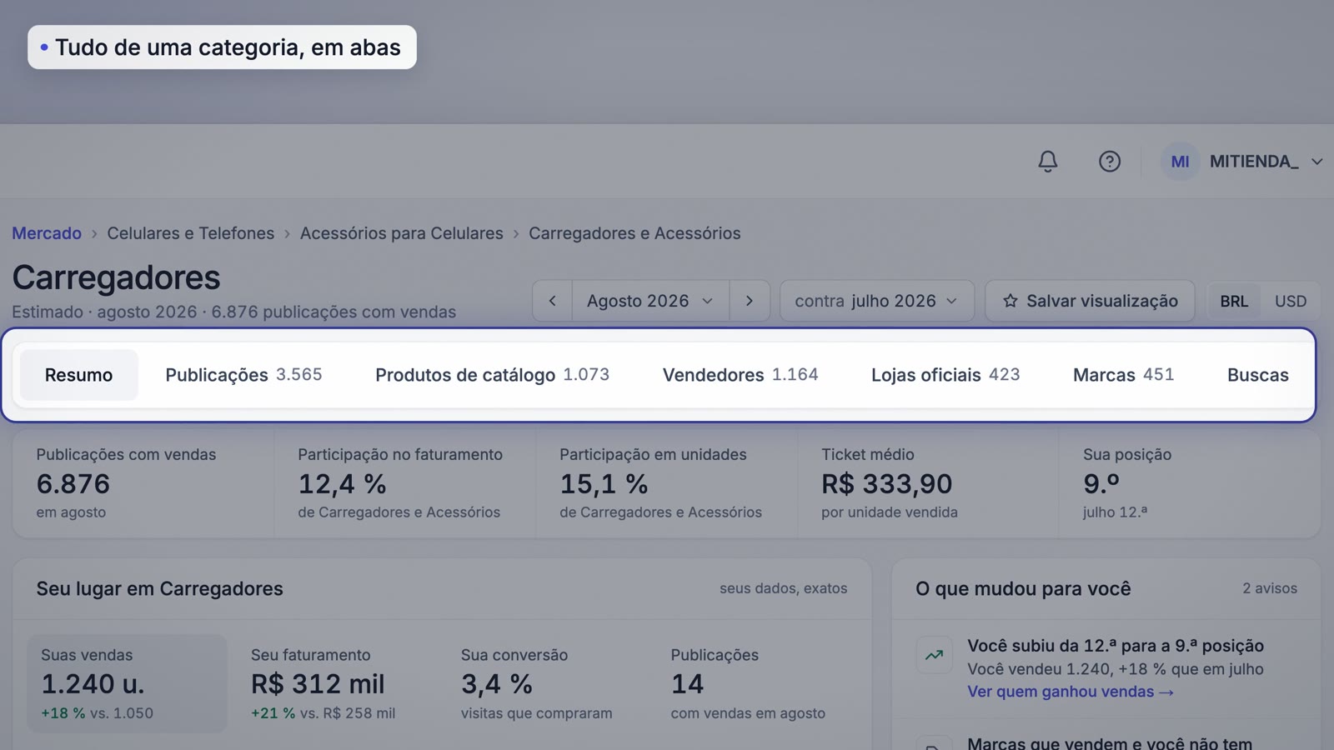1334x750 pixels.
Task: Open Celulares e Telefones breadcrumb
Action: [x=190, y=233]
